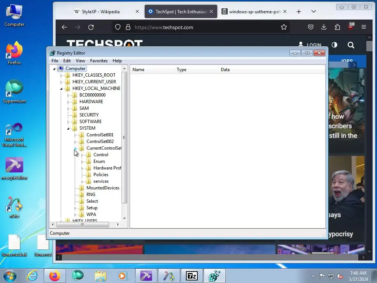Screen dimensions: 377x283
Task: Click shield tracking protection icon
Action: pyautogui.click(x=117, y=27)
